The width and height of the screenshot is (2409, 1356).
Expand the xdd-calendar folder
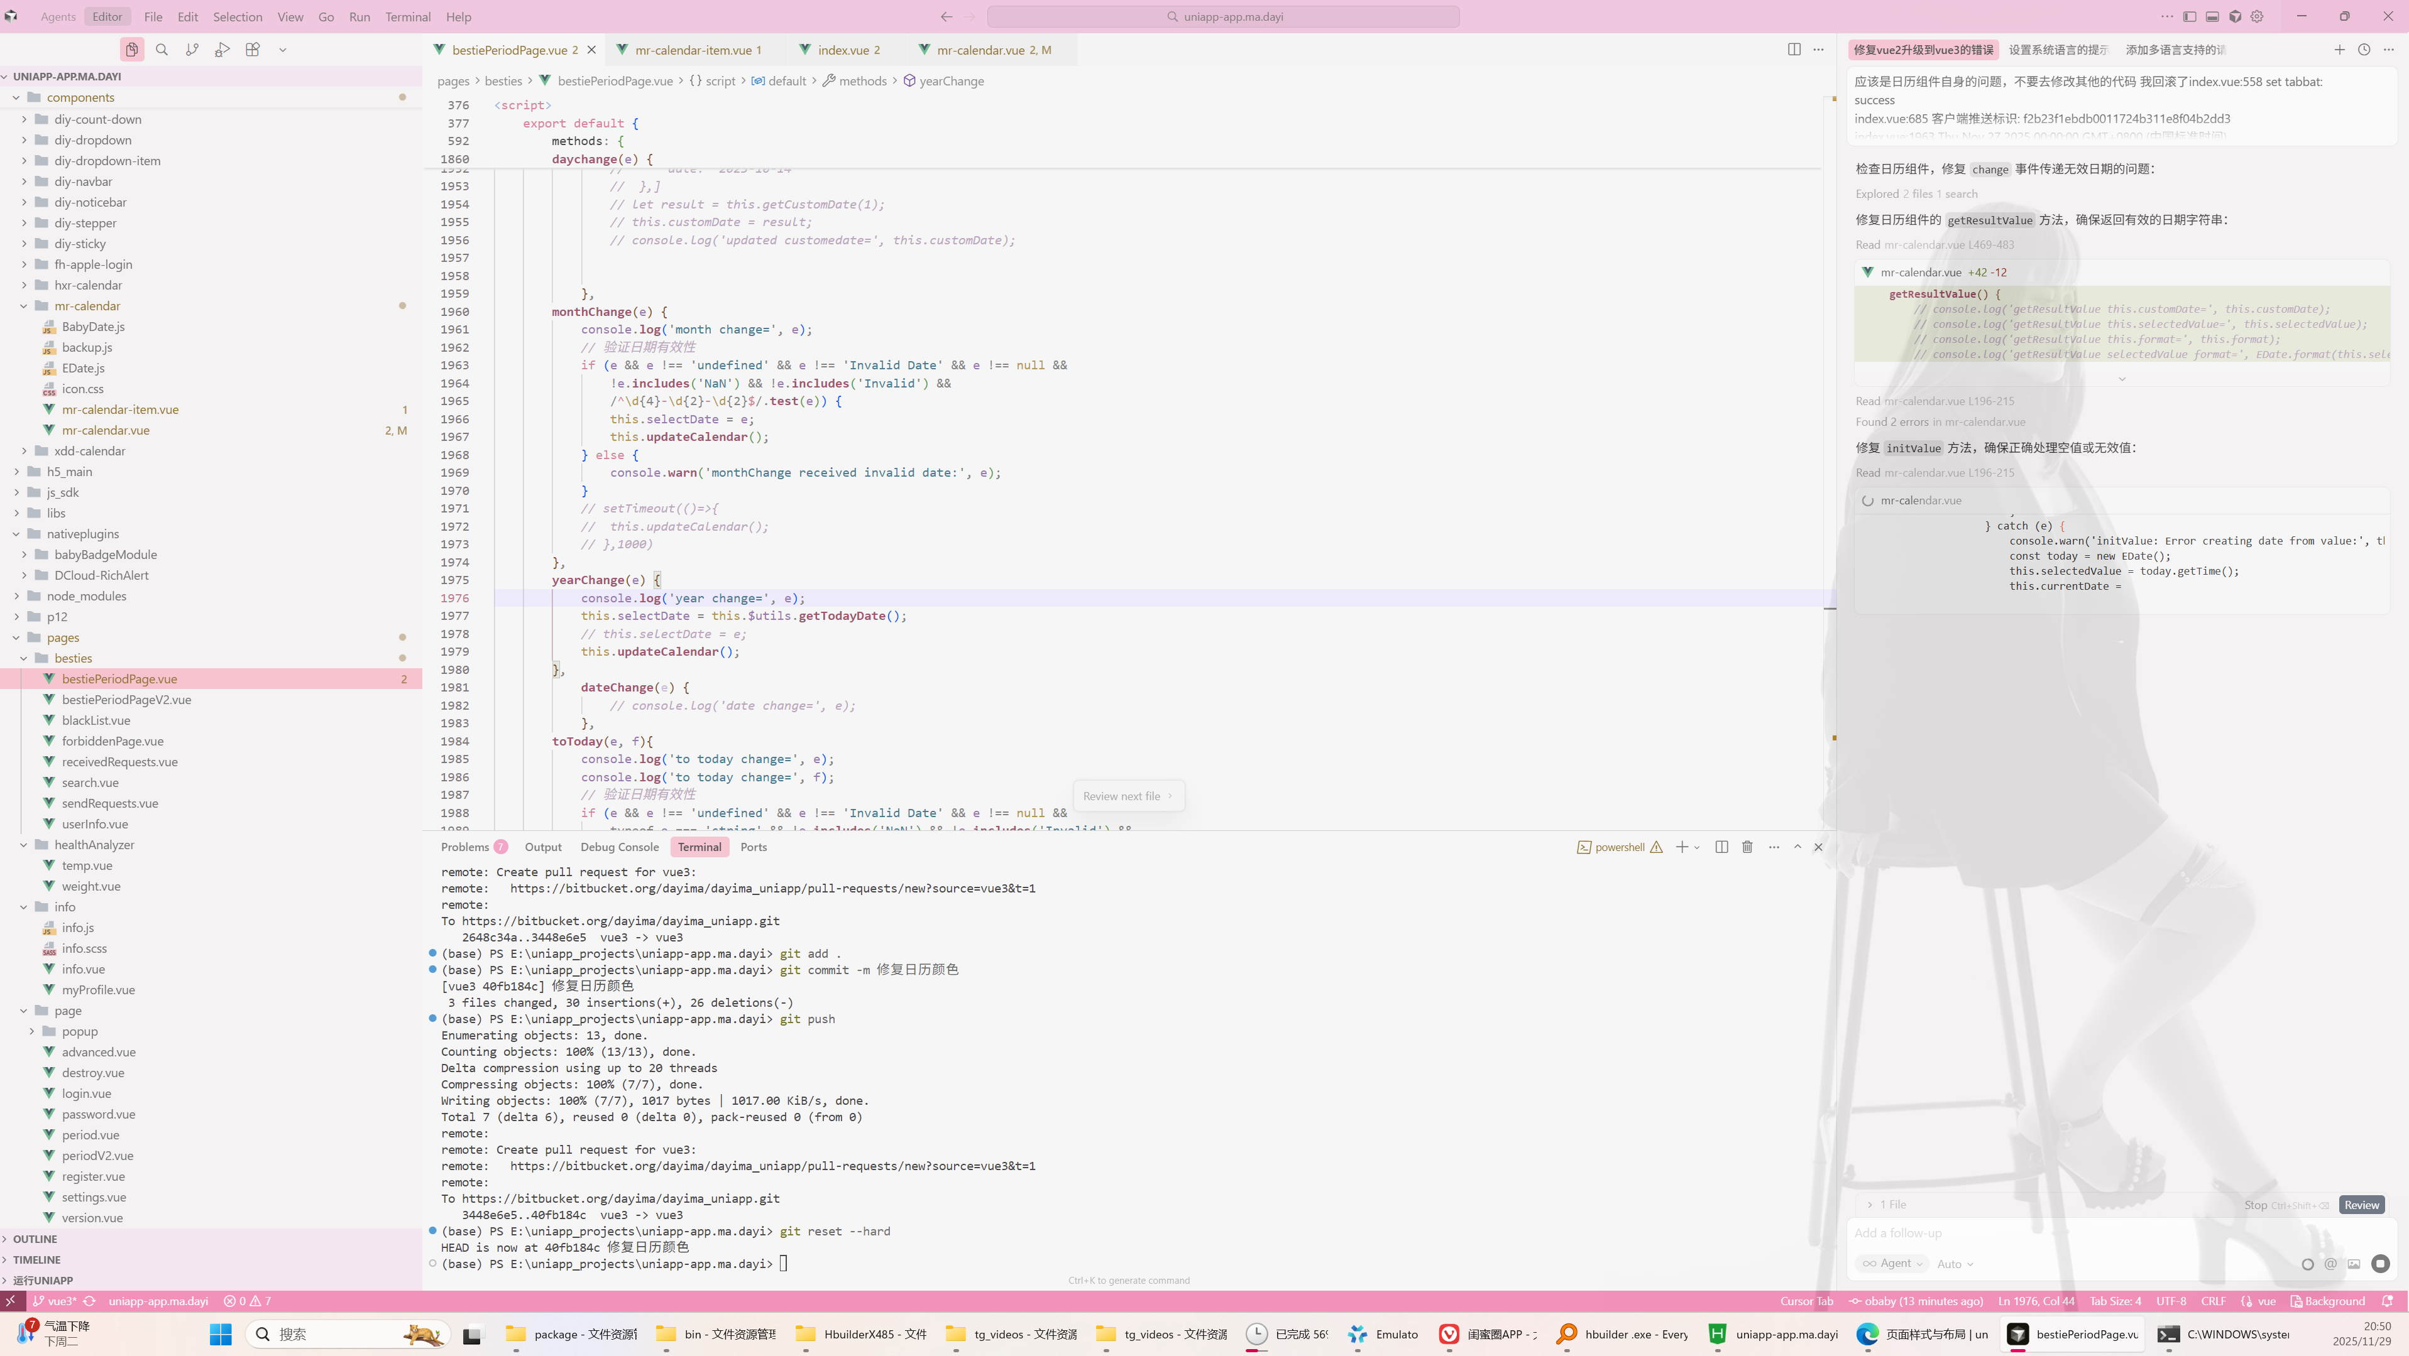[89, 450]
